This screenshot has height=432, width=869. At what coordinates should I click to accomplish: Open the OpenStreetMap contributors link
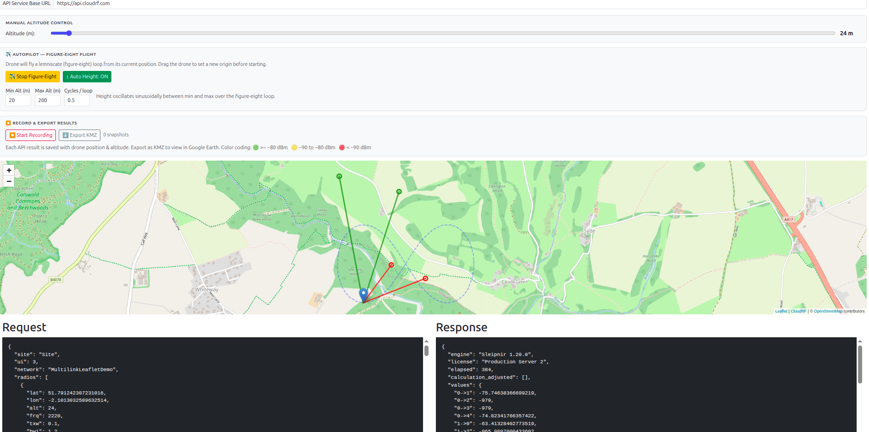tap(828, 311)
